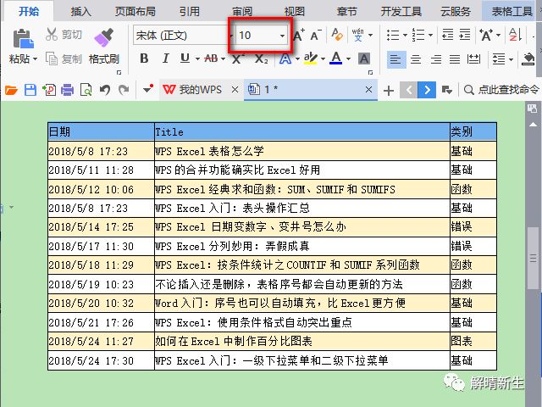Switch to the 引用 tab
This screenshot has width=542, height=407.
coord(190,11)
